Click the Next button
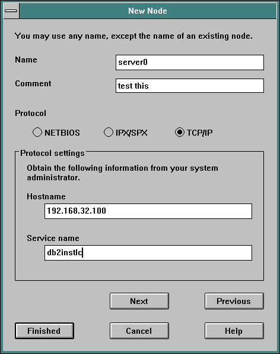 tap(139, 301)
